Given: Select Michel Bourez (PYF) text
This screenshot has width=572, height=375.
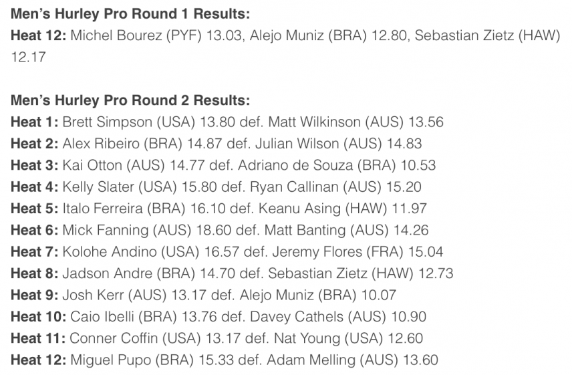Looking at the screenshot, I should (136, 35).
